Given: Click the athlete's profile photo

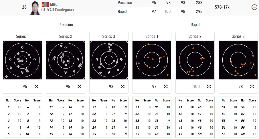Looking at the screenshot, I should click(36, 8).
